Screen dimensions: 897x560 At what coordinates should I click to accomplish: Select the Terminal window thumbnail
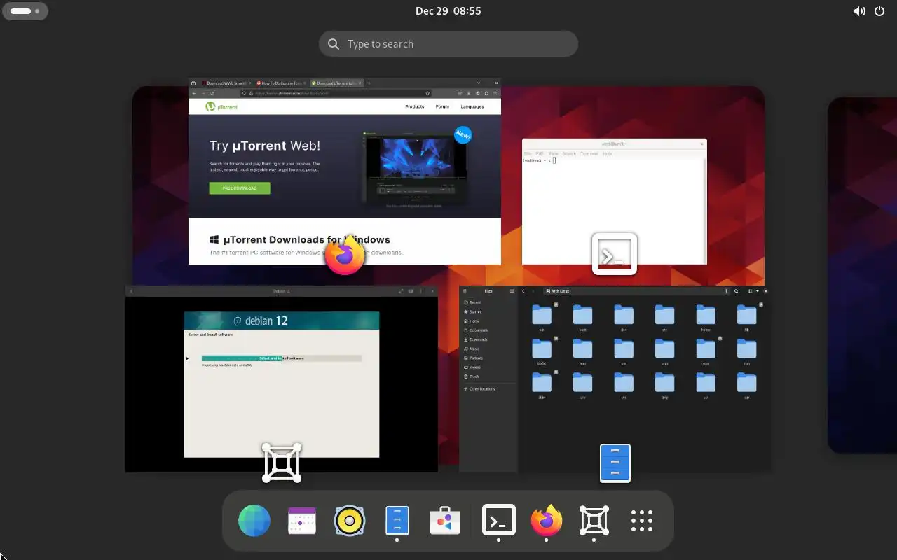pos(615,202)
